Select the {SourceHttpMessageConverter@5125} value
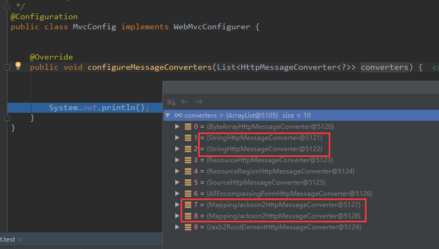 tap(266, 182)
